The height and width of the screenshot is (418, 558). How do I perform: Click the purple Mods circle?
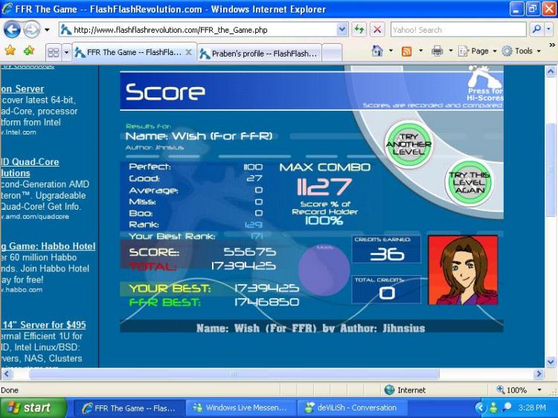click(324, 269)
